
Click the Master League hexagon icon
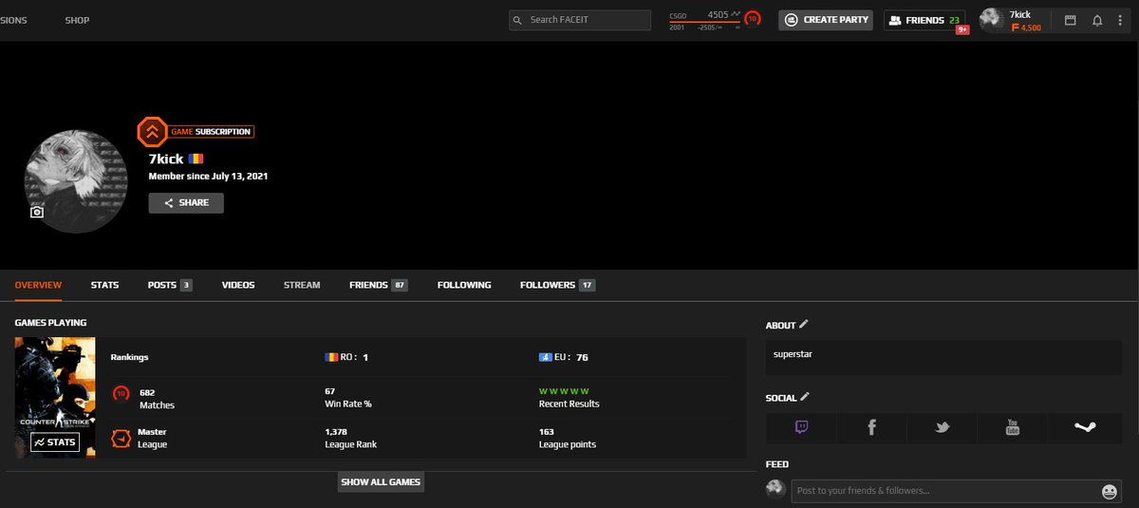(121, 439)
